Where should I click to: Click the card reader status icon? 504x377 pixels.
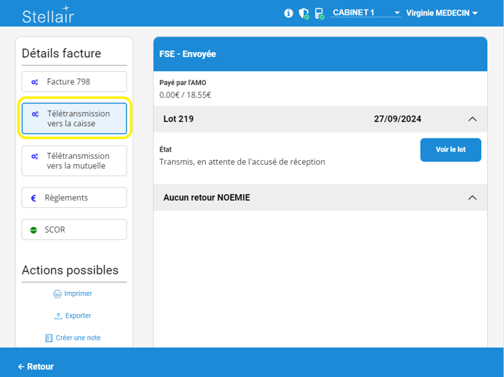coord(319,13)
